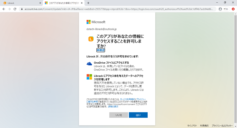
Task: Switch to the Librack browser tab
Action: 21,3
